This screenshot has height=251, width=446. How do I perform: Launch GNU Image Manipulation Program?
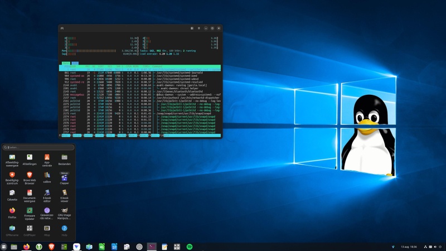tap(64, 214)
